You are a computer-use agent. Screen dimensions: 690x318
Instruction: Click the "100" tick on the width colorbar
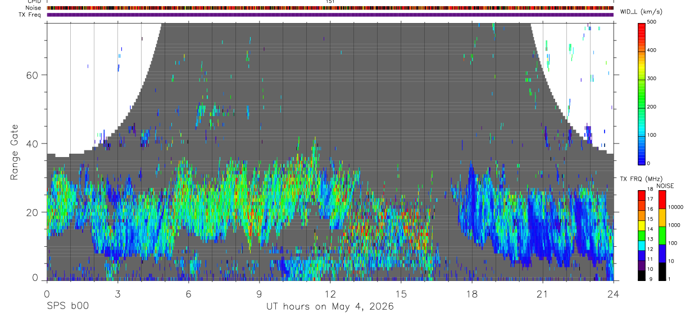tap(652, 135)
